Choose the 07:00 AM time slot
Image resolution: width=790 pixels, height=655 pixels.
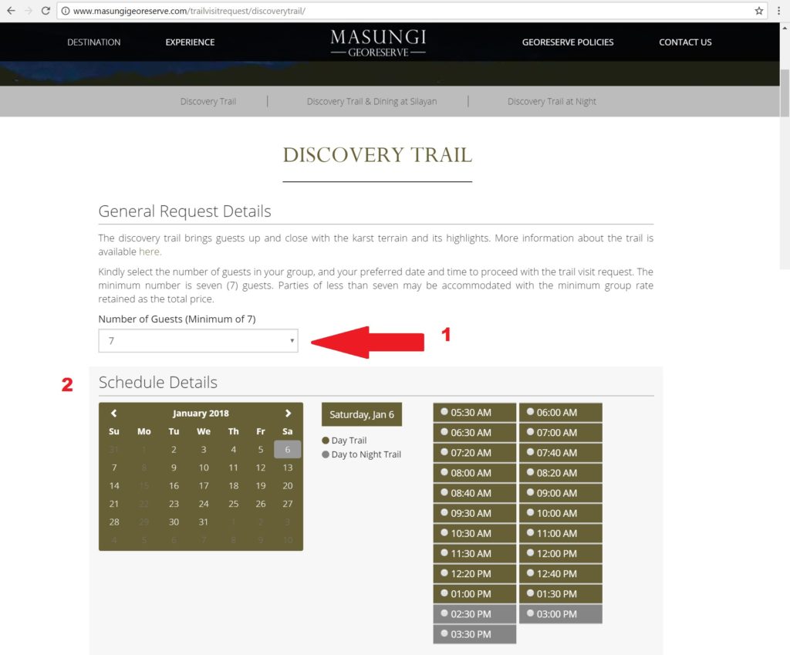[561, 432]
